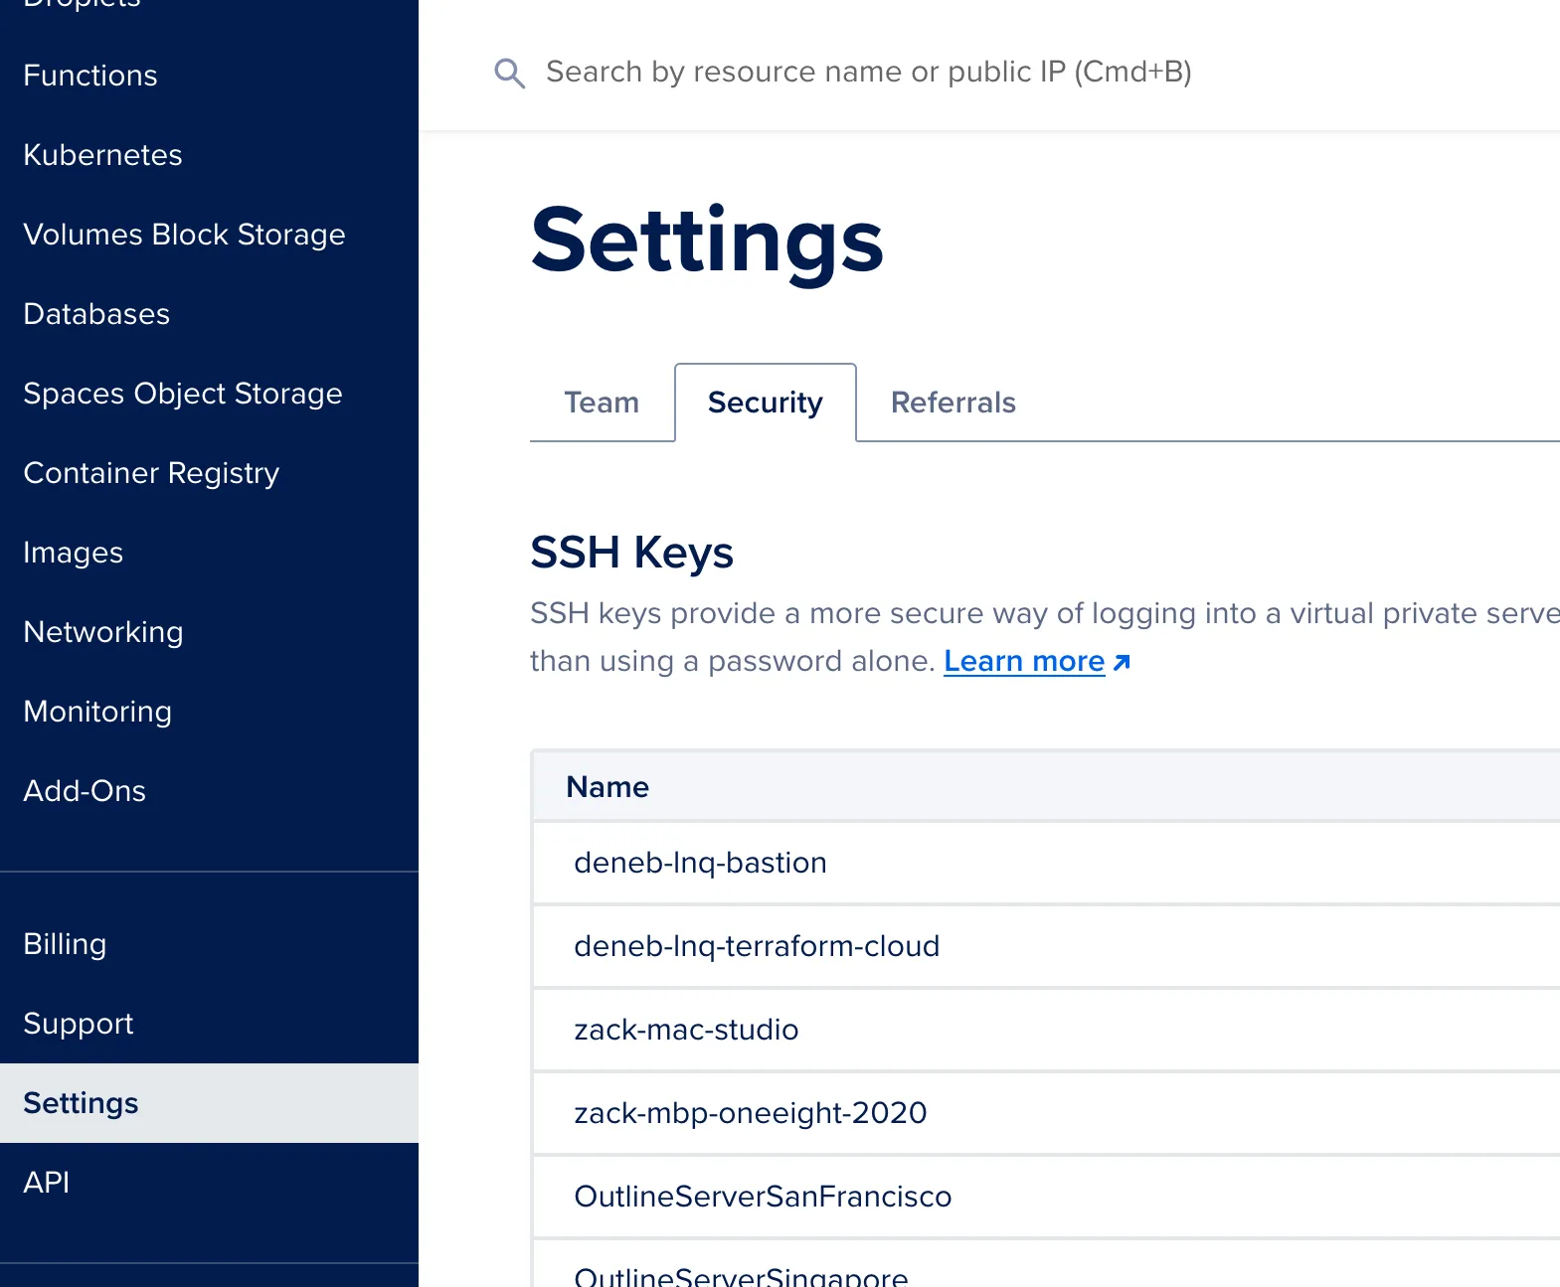Image resolution: width=1560 pixels, height=1287 pixels.
Task: Click the search magnifier icon
Action: tap(509, 73)
